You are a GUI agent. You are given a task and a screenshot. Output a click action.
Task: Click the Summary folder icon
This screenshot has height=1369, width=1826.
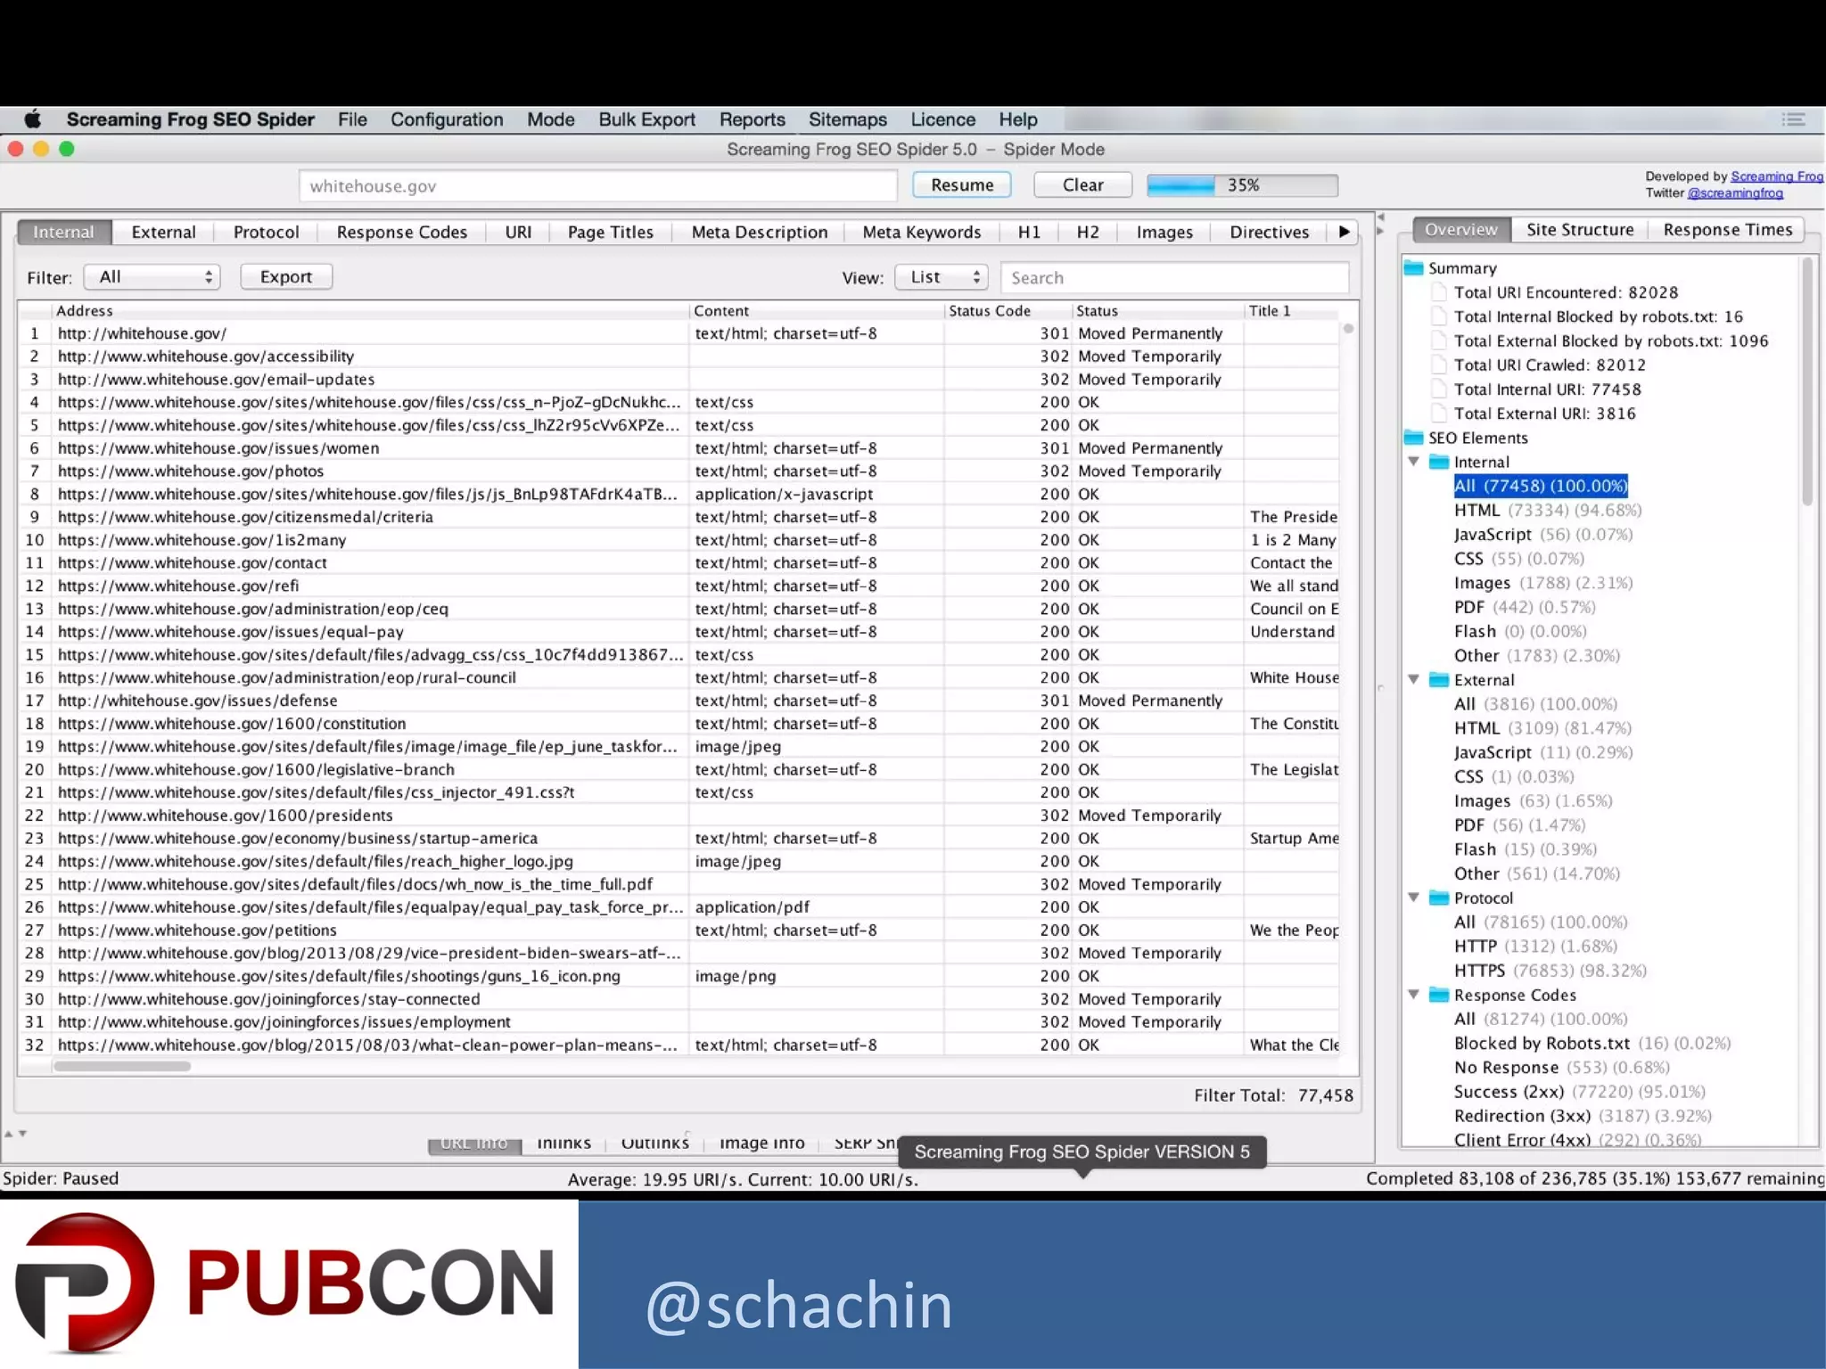(1413, 268)
